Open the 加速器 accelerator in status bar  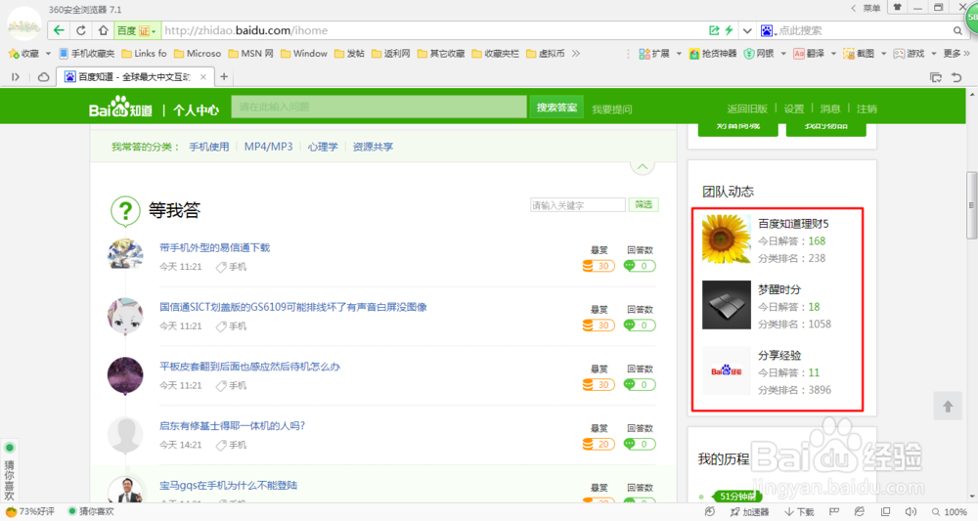pos(750,511)
